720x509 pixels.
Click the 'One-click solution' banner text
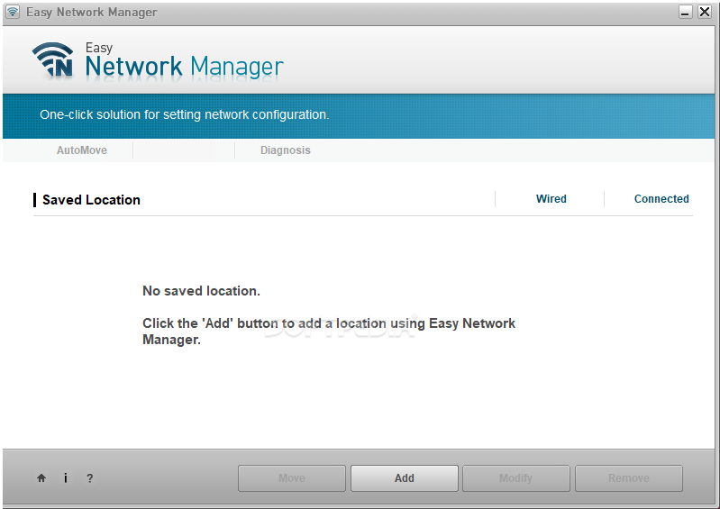click(x=184, y=114)
